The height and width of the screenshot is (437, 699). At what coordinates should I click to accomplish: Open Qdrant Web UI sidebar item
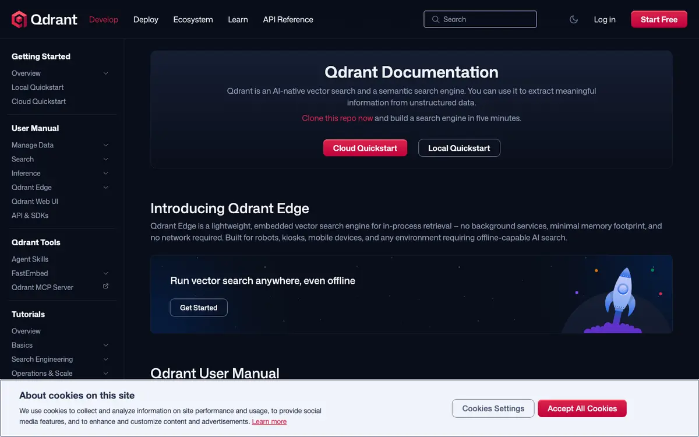tap(35, 202)
